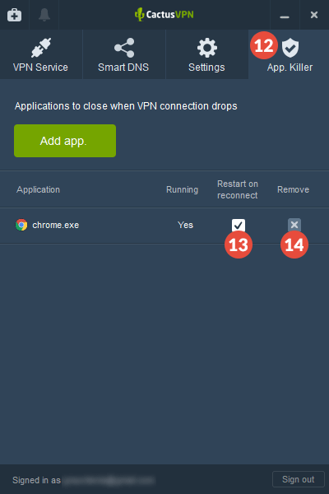Click the Running value Yes
Viewport: 329px width, 494px height.
[x=185, y=225]
